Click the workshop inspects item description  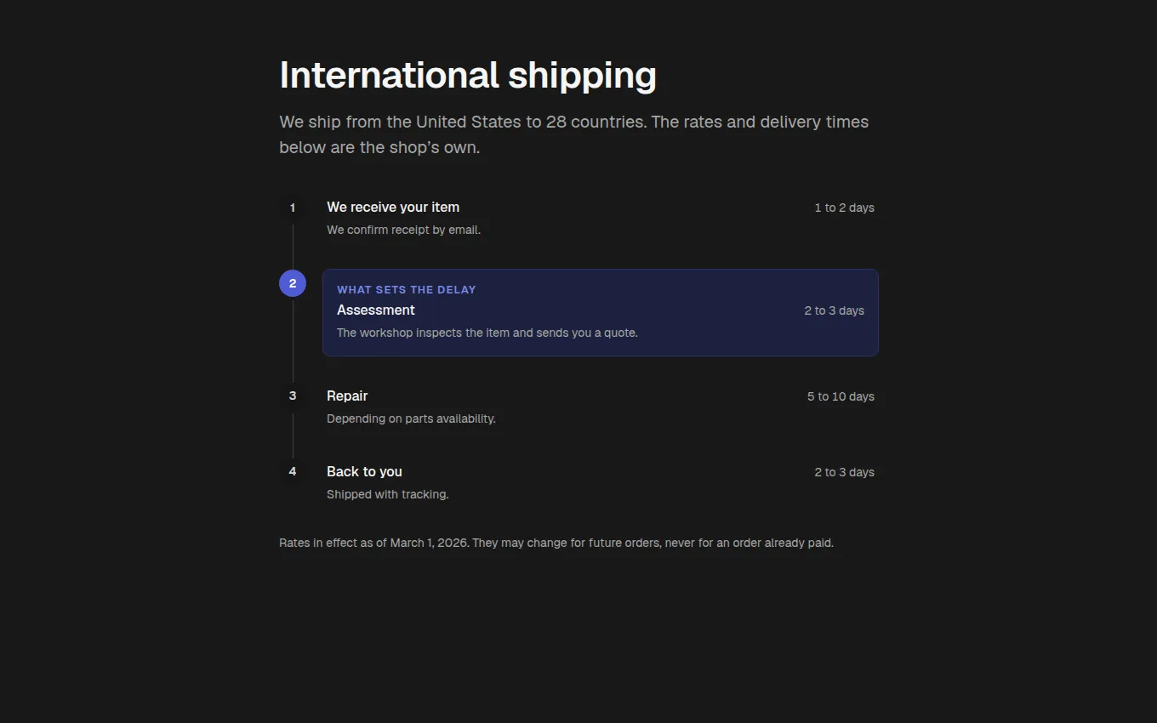pos(487,333)
